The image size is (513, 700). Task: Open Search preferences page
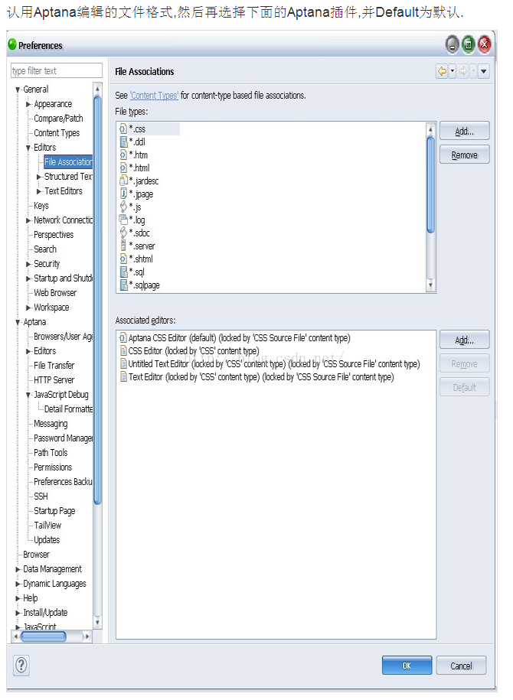pos(45,249)
